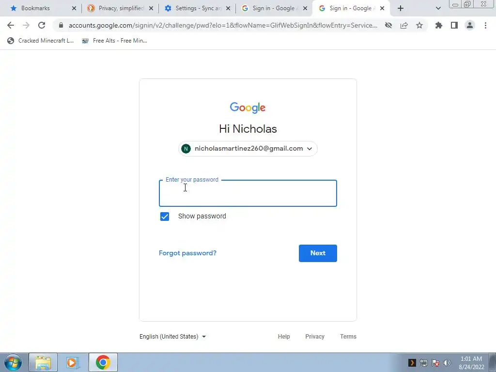Open the volume speaker tray icon
496x372 pixels.
coord(447,363)
